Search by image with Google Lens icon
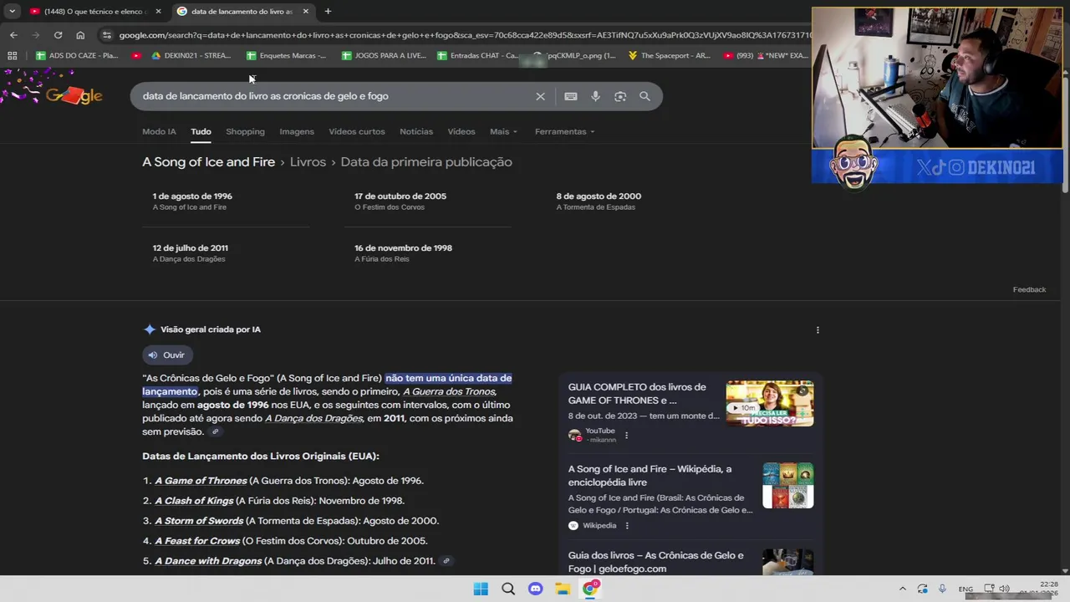Screen dimensions: 1070x602 coord(620,96)
